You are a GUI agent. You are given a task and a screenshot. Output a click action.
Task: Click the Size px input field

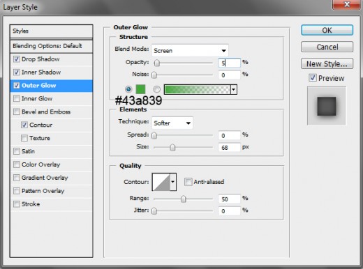click(x=229, y=148)
